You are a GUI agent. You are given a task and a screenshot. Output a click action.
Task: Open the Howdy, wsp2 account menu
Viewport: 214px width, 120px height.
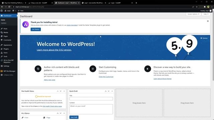(x=206, y=11)
